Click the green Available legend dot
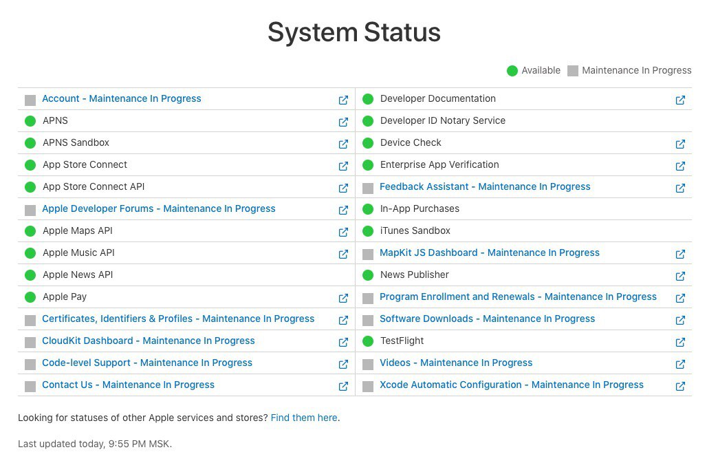 [512, 71]
